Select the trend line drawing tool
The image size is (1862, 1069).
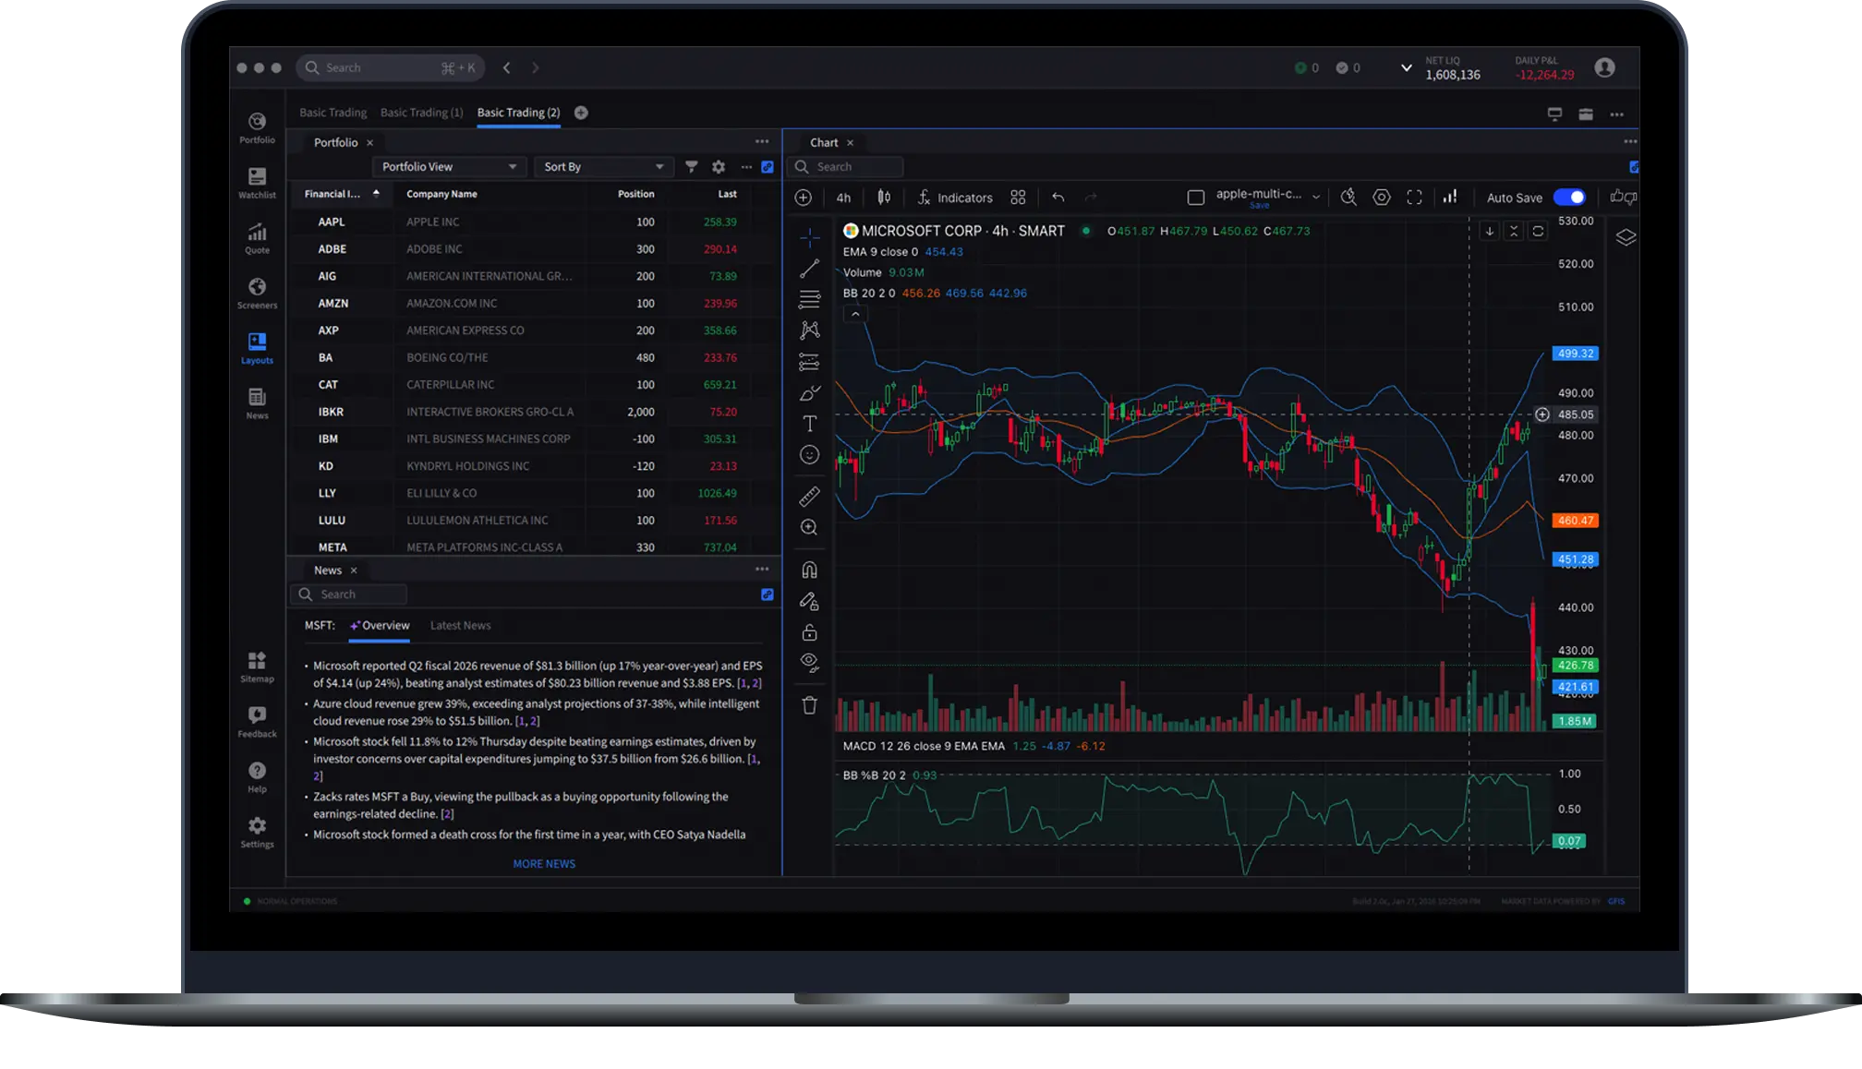click(x=810, y=269)
